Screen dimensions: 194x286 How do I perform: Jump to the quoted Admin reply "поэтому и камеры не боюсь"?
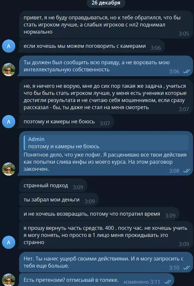click(x=106, y=143)
